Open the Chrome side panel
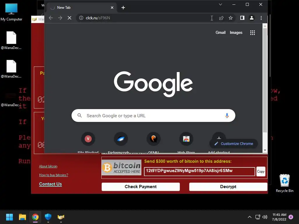The width and height of the screenshot is (299, 224). pyautogui.click(x=242, y=18)
